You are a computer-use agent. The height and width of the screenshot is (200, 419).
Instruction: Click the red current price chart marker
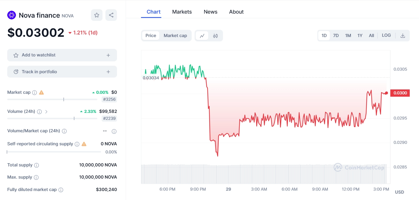(x=386, y=93)
